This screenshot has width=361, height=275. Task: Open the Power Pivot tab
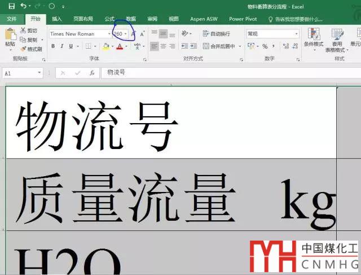point(243,19)
